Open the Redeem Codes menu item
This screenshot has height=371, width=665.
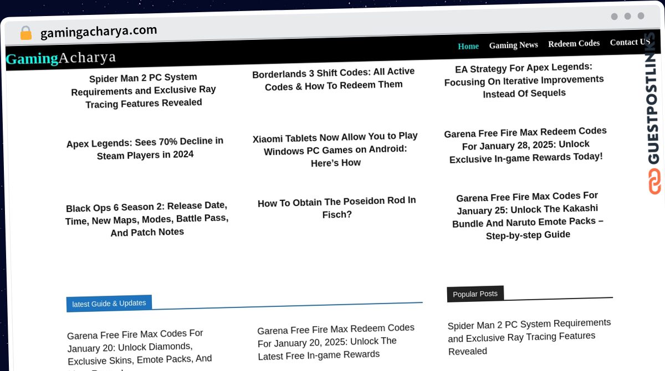[574, 43]
